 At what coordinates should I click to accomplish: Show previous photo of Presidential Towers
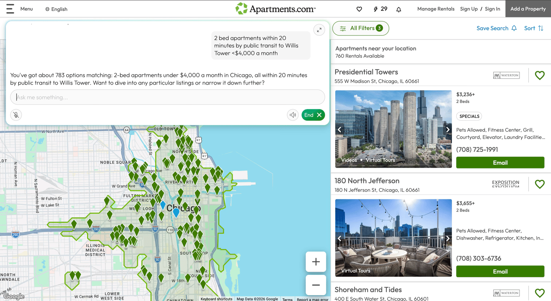(340, 129)
